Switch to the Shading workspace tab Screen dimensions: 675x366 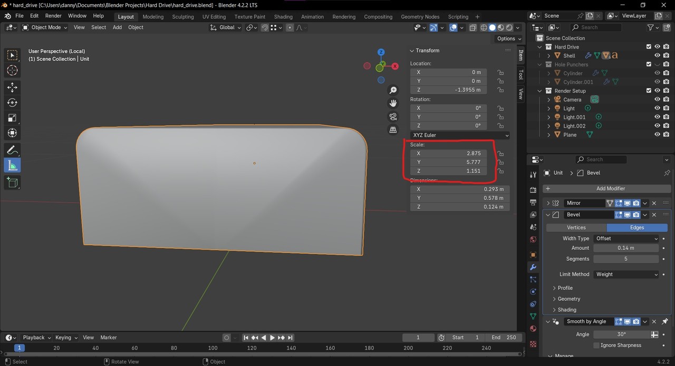[283, 17]
